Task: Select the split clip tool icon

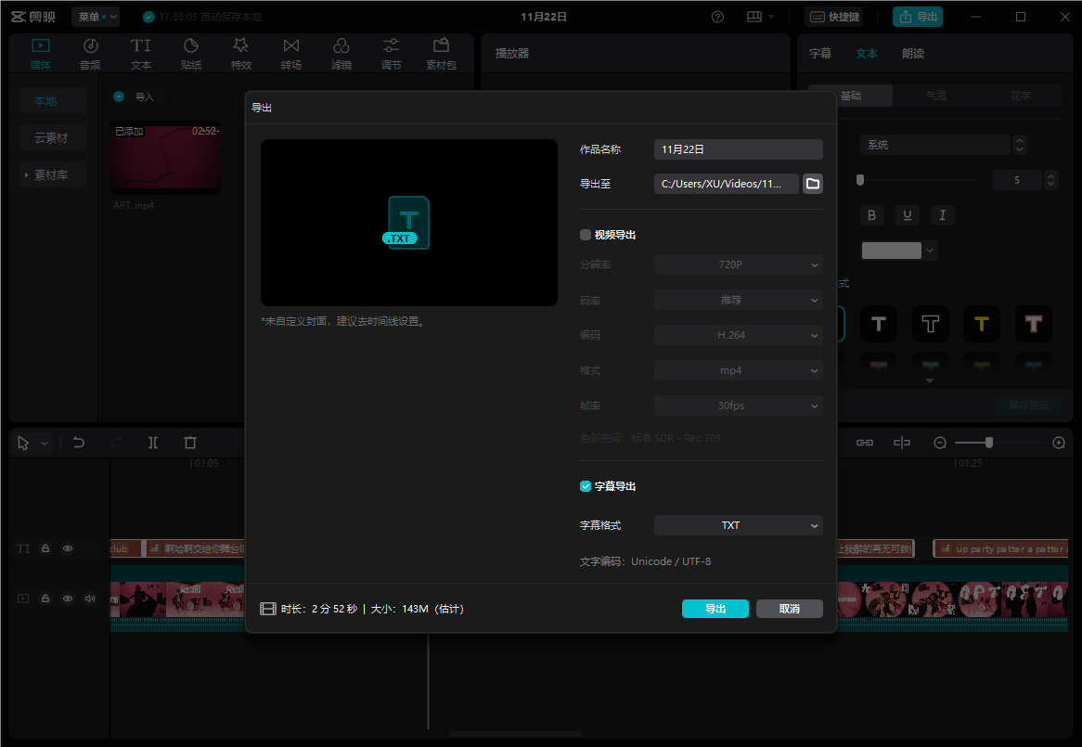Action: tap(153, 443)
